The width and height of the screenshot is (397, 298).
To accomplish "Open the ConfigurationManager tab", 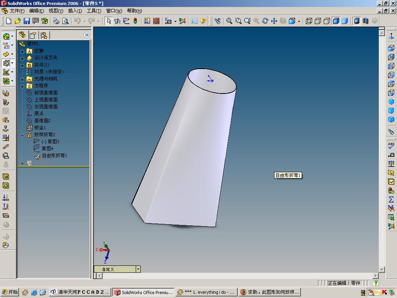I will click(x=44, y=35).
